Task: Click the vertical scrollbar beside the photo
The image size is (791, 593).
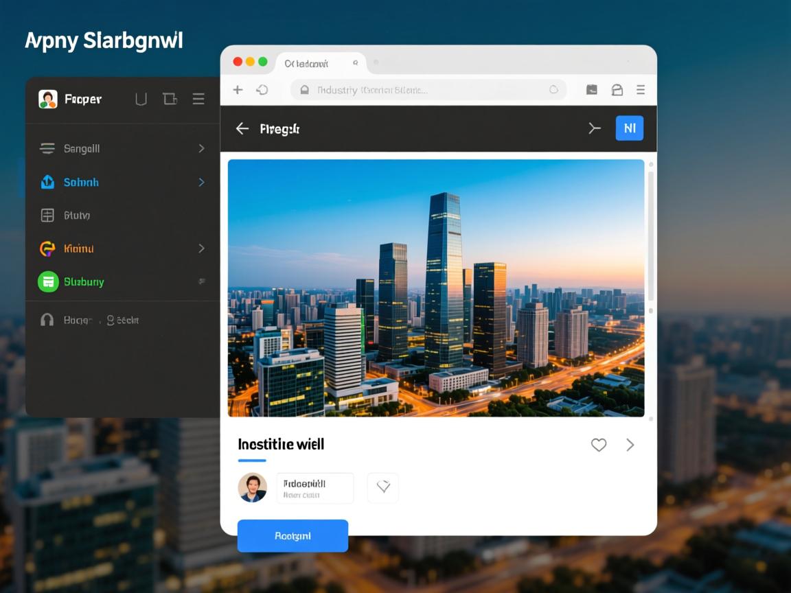Action: [650, 233]
